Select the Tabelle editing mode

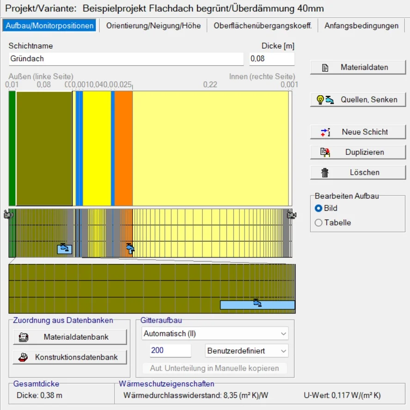(318, 223)
